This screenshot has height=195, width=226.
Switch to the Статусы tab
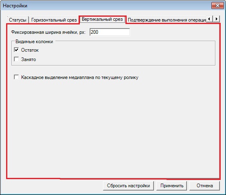(18, 20)
